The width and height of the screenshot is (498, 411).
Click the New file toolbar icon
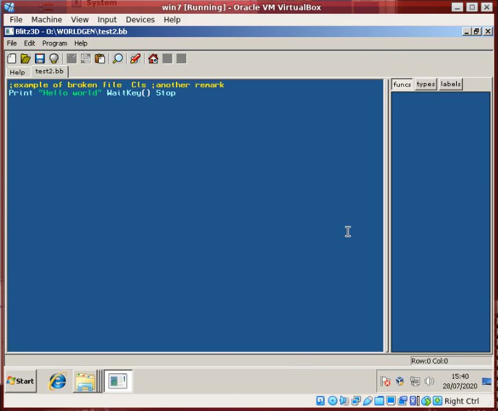(x=12, y=58)
